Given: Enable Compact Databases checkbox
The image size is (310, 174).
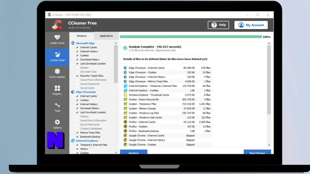Looking at the screenshot, I should click(77, 128).
